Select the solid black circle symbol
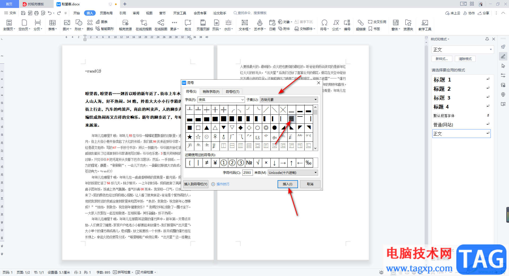The width and height of the screenshot is (509, 276). [x=275, y=128]
